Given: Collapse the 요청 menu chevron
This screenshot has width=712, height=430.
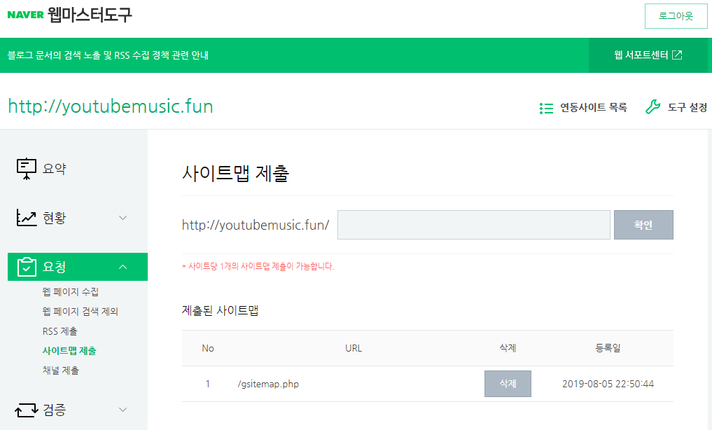Looking at the screenshot, I should pyautogui.click(x=123, y=267).
